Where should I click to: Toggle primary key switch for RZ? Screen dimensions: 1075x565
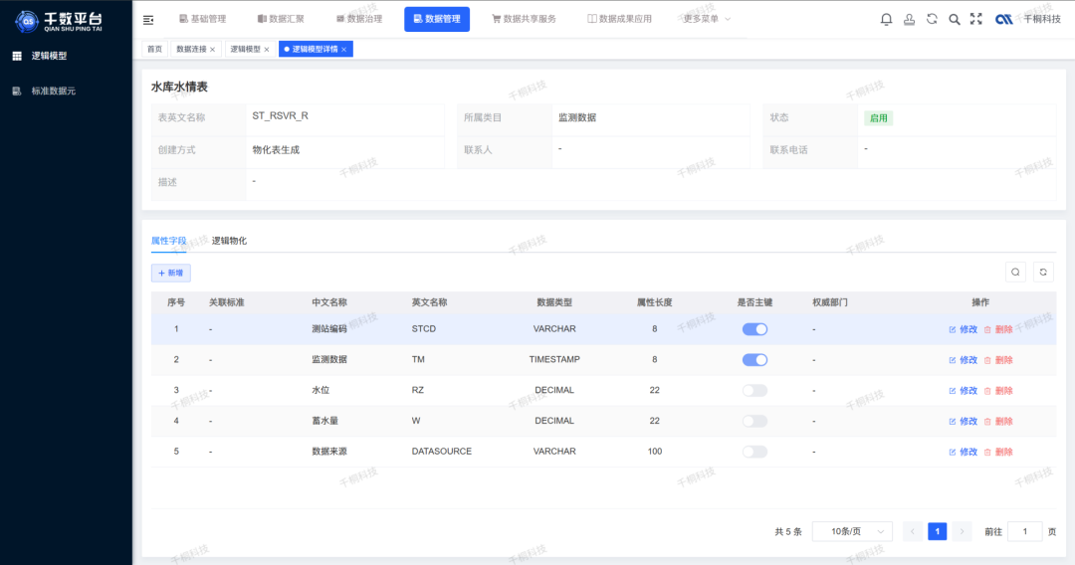point(754,390)
